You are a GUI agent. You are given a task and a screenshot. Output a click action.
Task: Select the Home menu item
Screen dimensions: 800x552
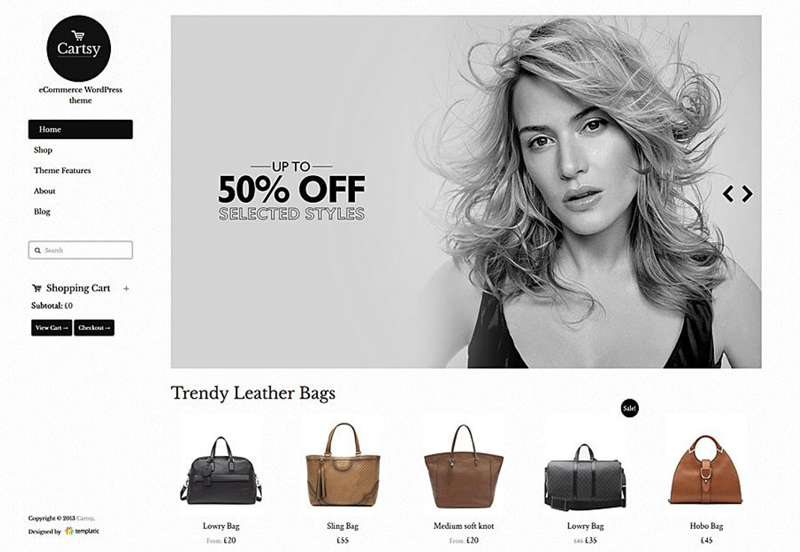[81, 130]
